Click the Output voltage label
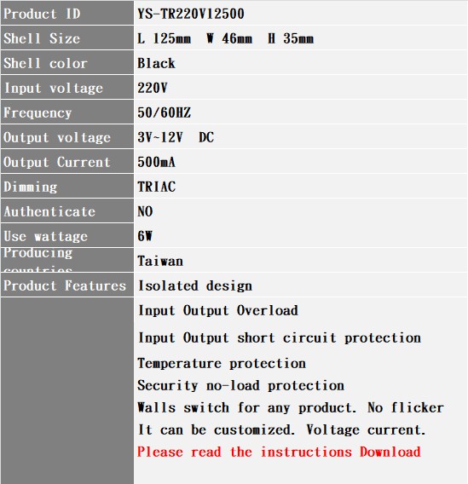 click(x=57, y=138)
